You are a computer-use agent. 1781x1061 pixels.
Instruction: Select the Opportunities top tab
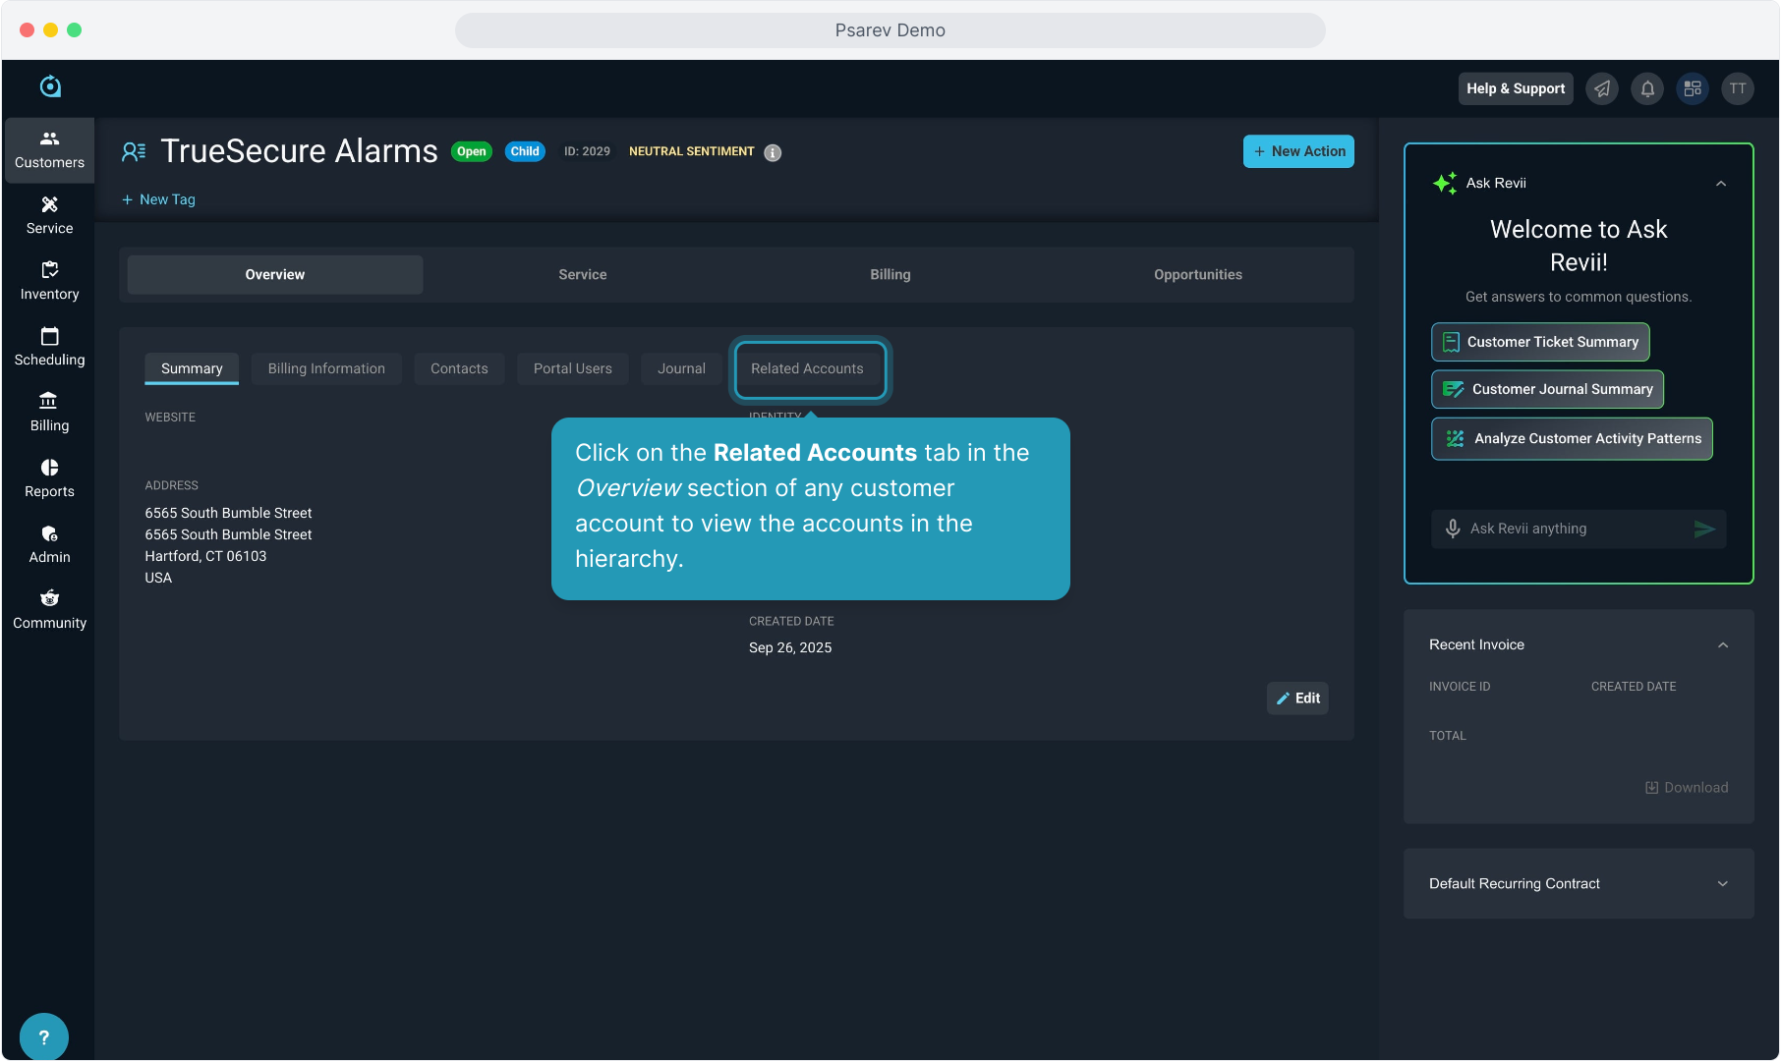(x=1197, y=275)
